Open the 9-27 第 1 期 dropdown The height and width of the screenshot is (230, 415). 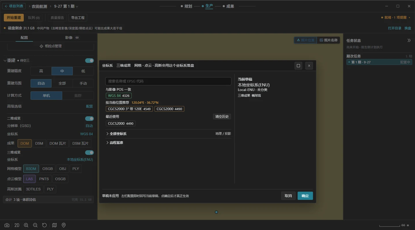(66, 6)
